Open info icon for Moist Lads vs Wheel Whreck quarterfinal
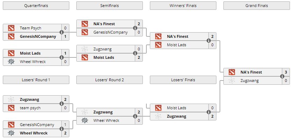This screenshot has height=139, width=291. 62,57
